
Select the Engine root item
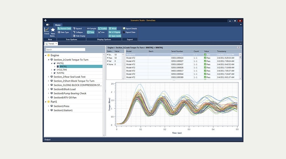(x=55, y=55)
